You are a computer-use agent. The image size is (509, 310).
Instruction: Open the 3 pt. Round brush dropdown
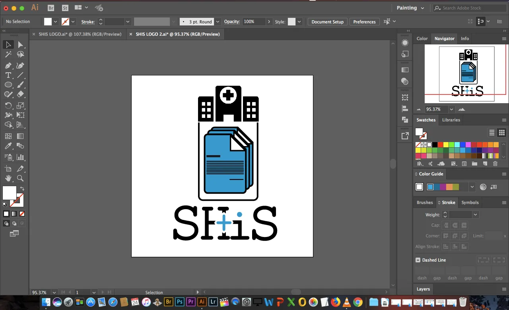(x=218, y=22)
